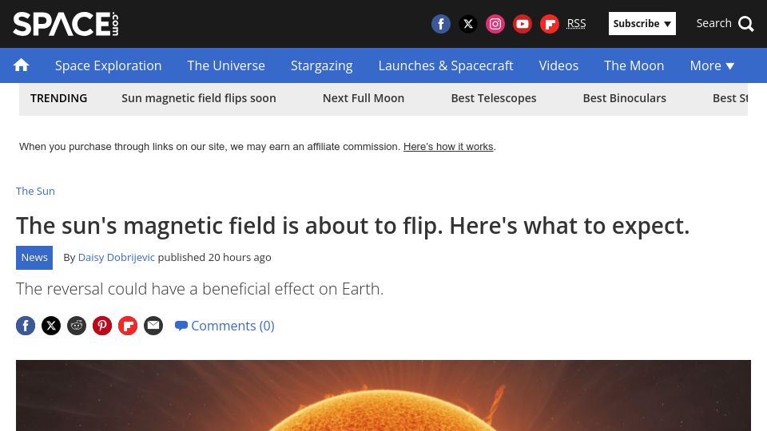Image resolution: width=767 pixels, height=431 pixels.
Task: Click 'Here's how it works' link
Action: point(448,147)
